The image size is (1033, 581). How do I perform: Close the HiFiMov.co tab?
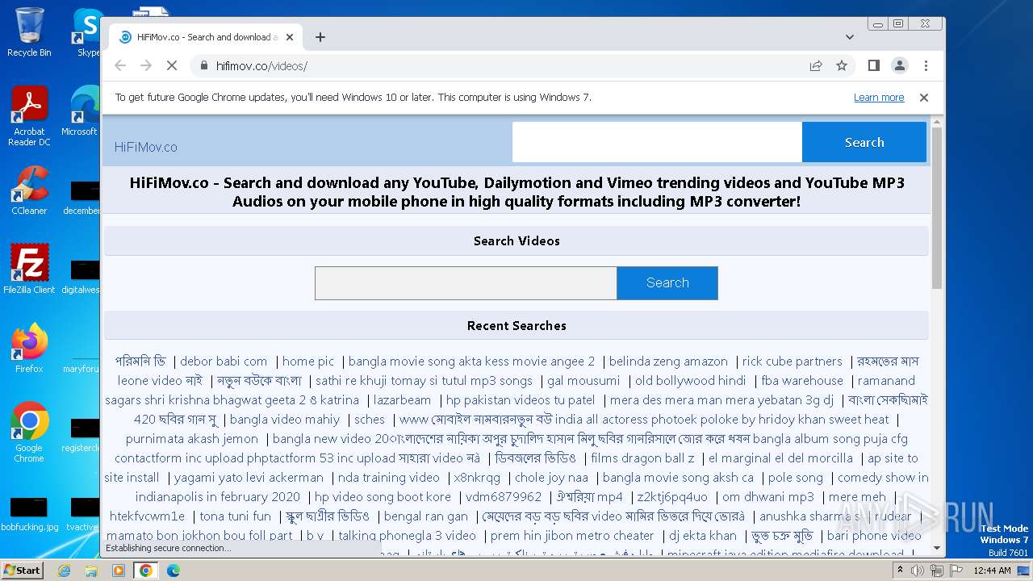click(290, 37)
